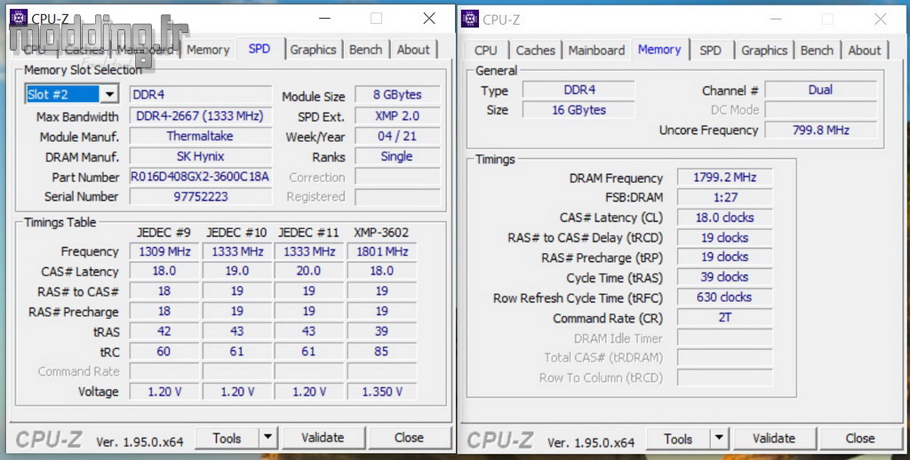This screenshot has height=460, width=910.
Task: Open Bench tab in right CPU-Z window
Action: 817,51
